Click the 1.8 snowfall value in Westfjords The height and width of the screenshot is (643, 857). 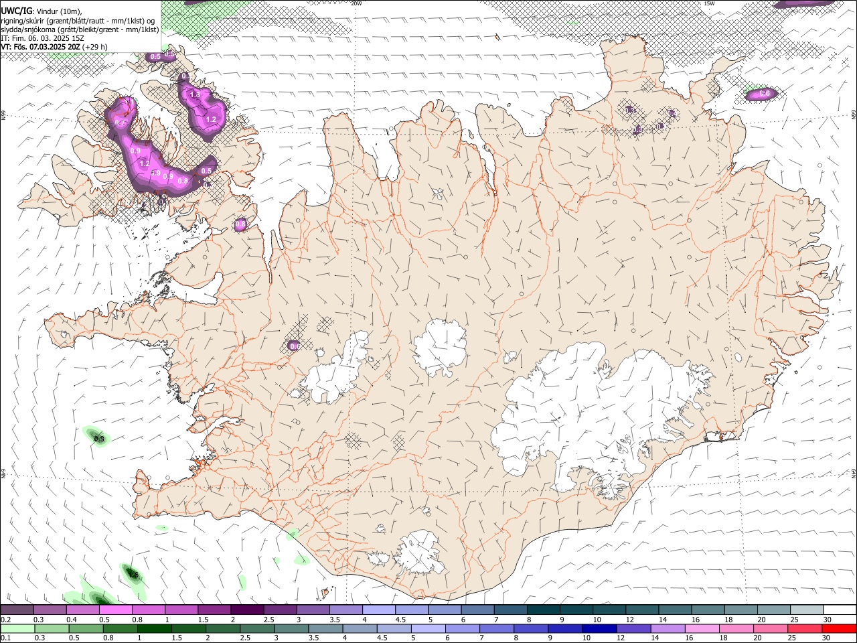(x=195, y=95)
